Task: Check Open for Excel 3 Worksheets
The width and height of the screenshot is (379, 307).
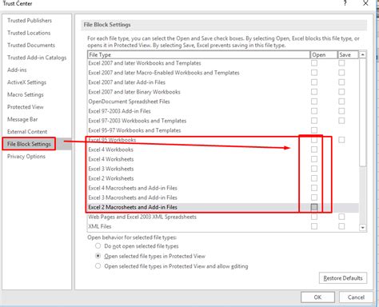Action: tap(314, 169)
